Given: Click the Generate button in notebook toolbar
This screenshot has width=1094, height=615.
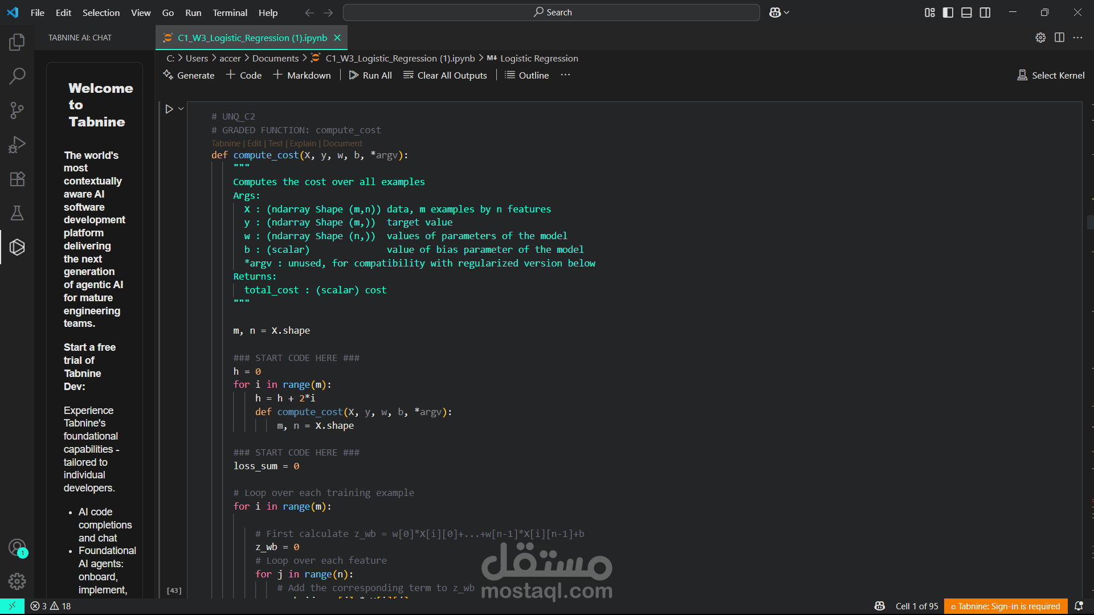Looking at the screenshot, I should coord(189,75).
